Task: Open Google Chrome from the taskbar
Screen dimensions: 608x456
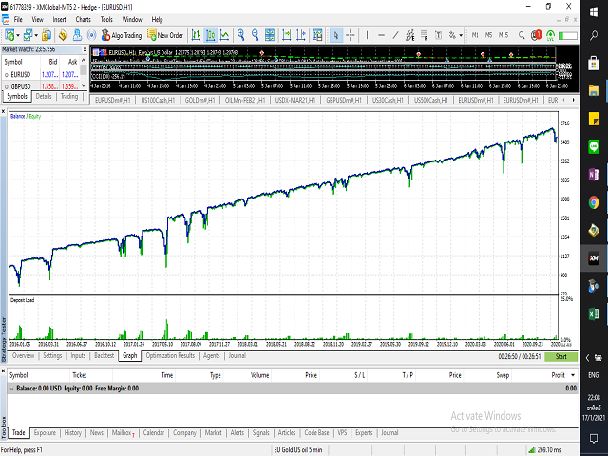Action: click(593, 201)
